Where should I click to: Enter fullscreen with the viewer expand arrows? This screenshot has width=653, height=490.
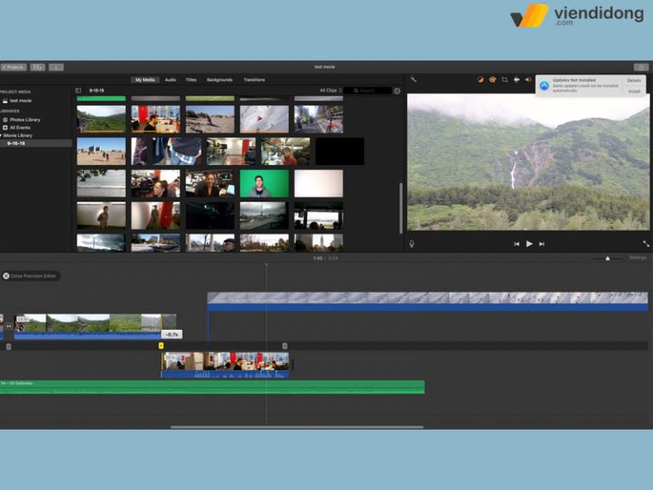[645, 244]
